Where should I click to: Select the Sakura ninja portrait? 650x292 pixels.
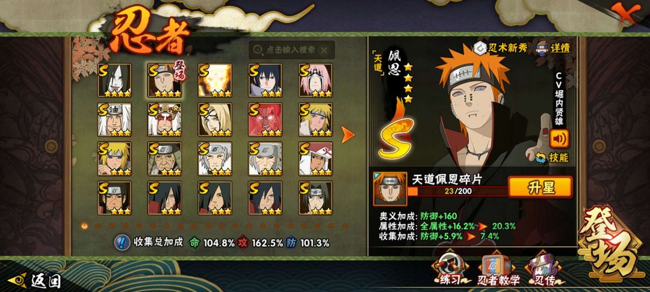[x=315, y=81]
